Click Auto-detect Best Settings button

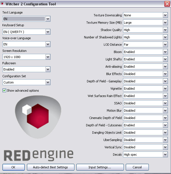[51, 167]
